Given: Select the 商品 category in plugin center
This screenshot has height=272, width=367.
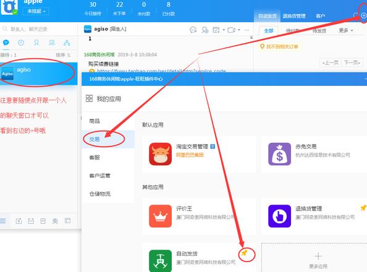Looking at the screenshot, I should tap(95, 121).
